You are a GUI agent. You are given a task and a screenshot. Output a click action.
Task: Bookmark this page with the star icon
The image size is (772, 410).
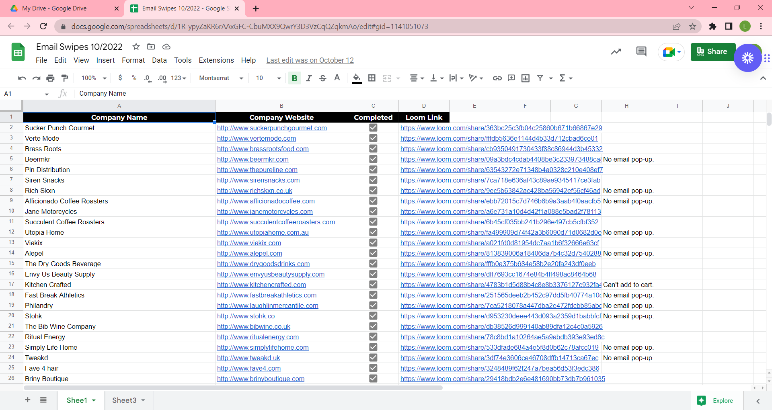tap(692, 26)
